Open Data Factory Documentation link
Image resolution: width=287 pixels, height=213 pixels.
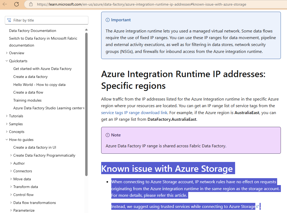coord(32,31)
